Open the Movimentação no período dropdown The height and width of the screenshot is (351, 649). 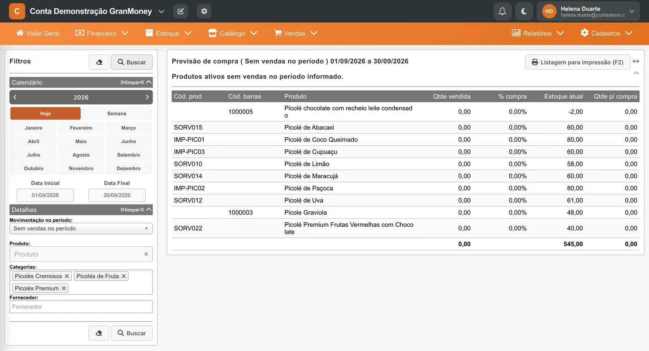click(81, 228)
